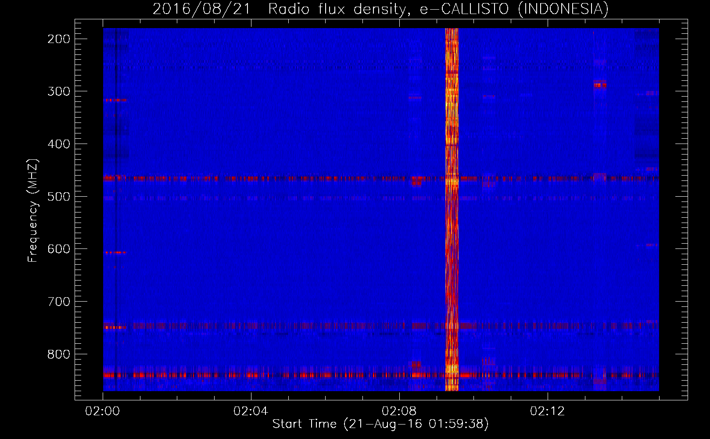Viewport: 710px width, 439px height.
Task: Click the red interference band near 745 MHz
Action: coord(381,326)
